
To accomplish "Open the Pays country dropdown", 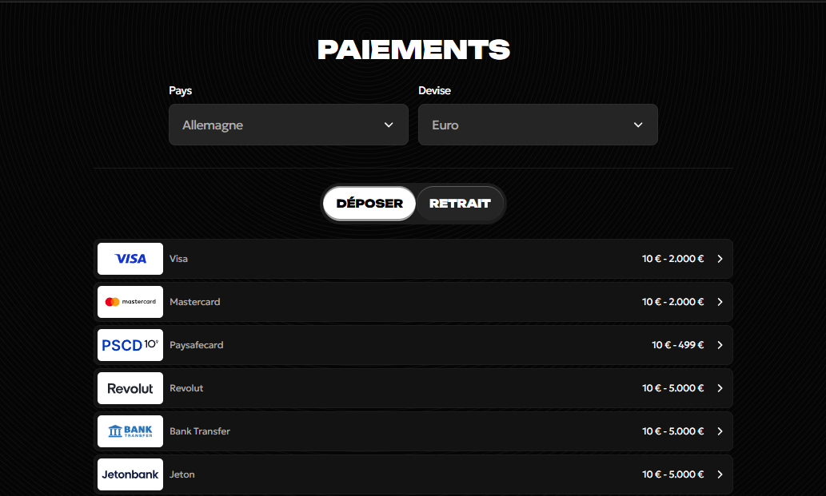I will tap(288, 125).
